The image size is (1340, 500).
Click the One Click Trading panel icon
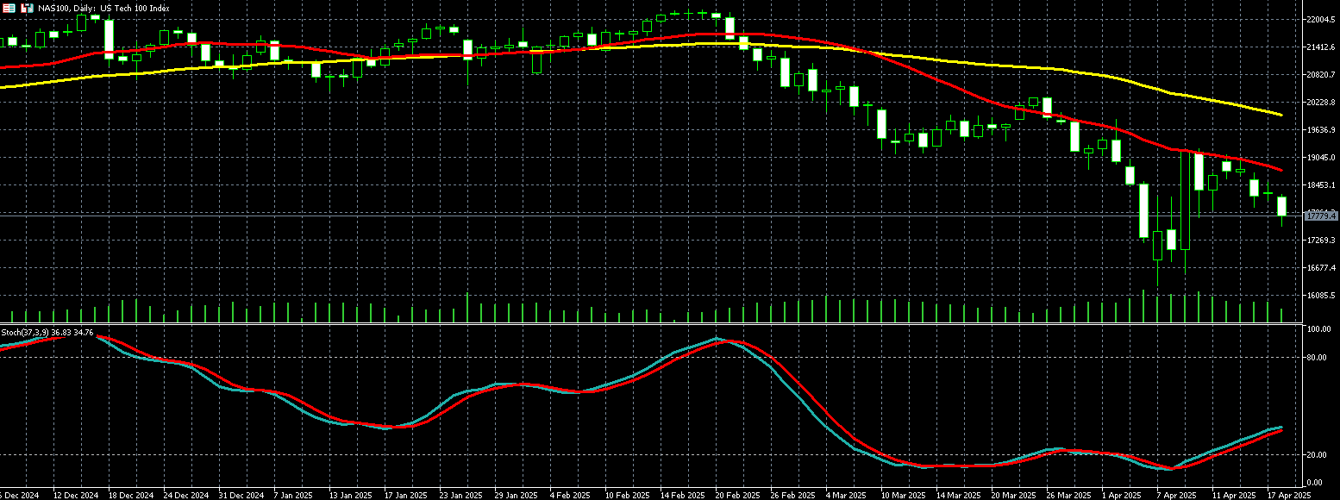(x=9, y=7)
